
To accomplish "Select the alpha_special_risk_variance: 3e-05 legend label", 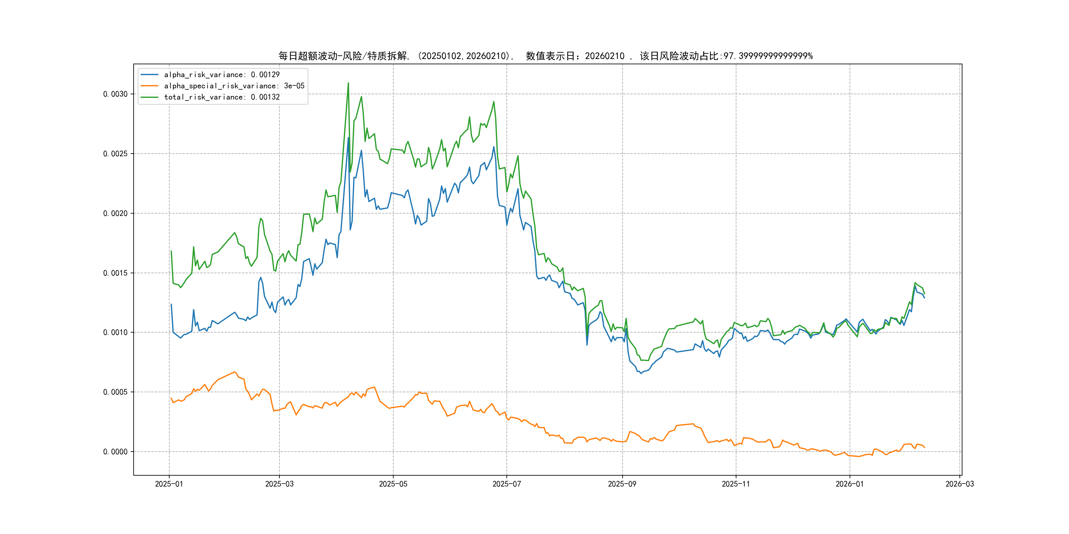I will point(234,86).
